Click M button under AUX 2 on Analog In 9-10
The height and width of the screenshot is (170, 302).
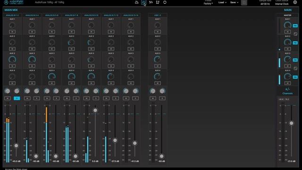pos(91,49)
